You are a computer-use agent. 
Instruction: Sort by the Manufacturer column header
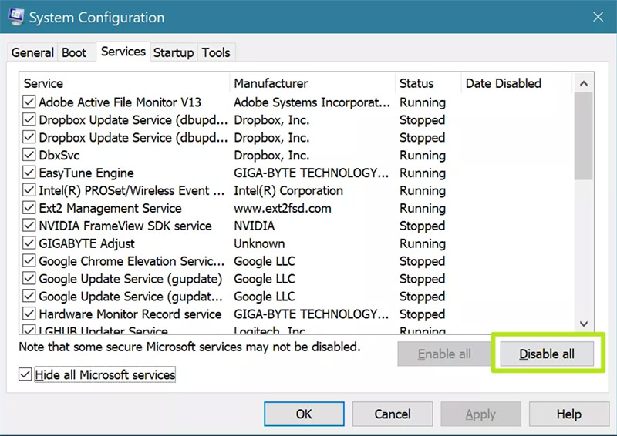(312, 83)
